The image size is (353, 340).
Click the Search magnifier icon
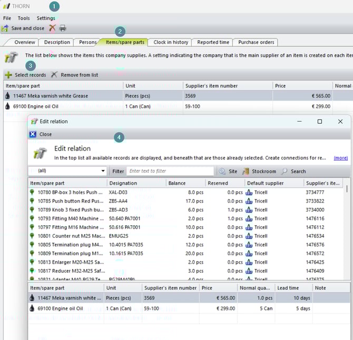coord(285,172)
